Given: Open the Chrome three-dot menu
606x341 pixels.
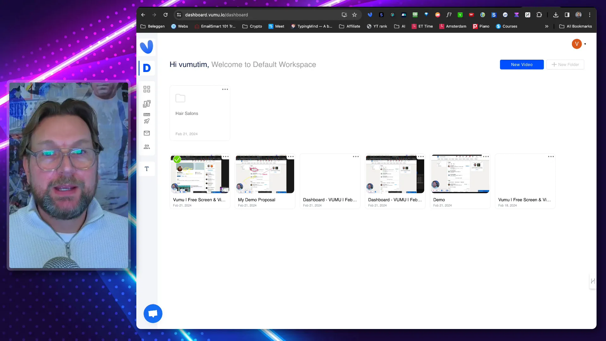Looking at the screenshot, I should coord(590,15).
